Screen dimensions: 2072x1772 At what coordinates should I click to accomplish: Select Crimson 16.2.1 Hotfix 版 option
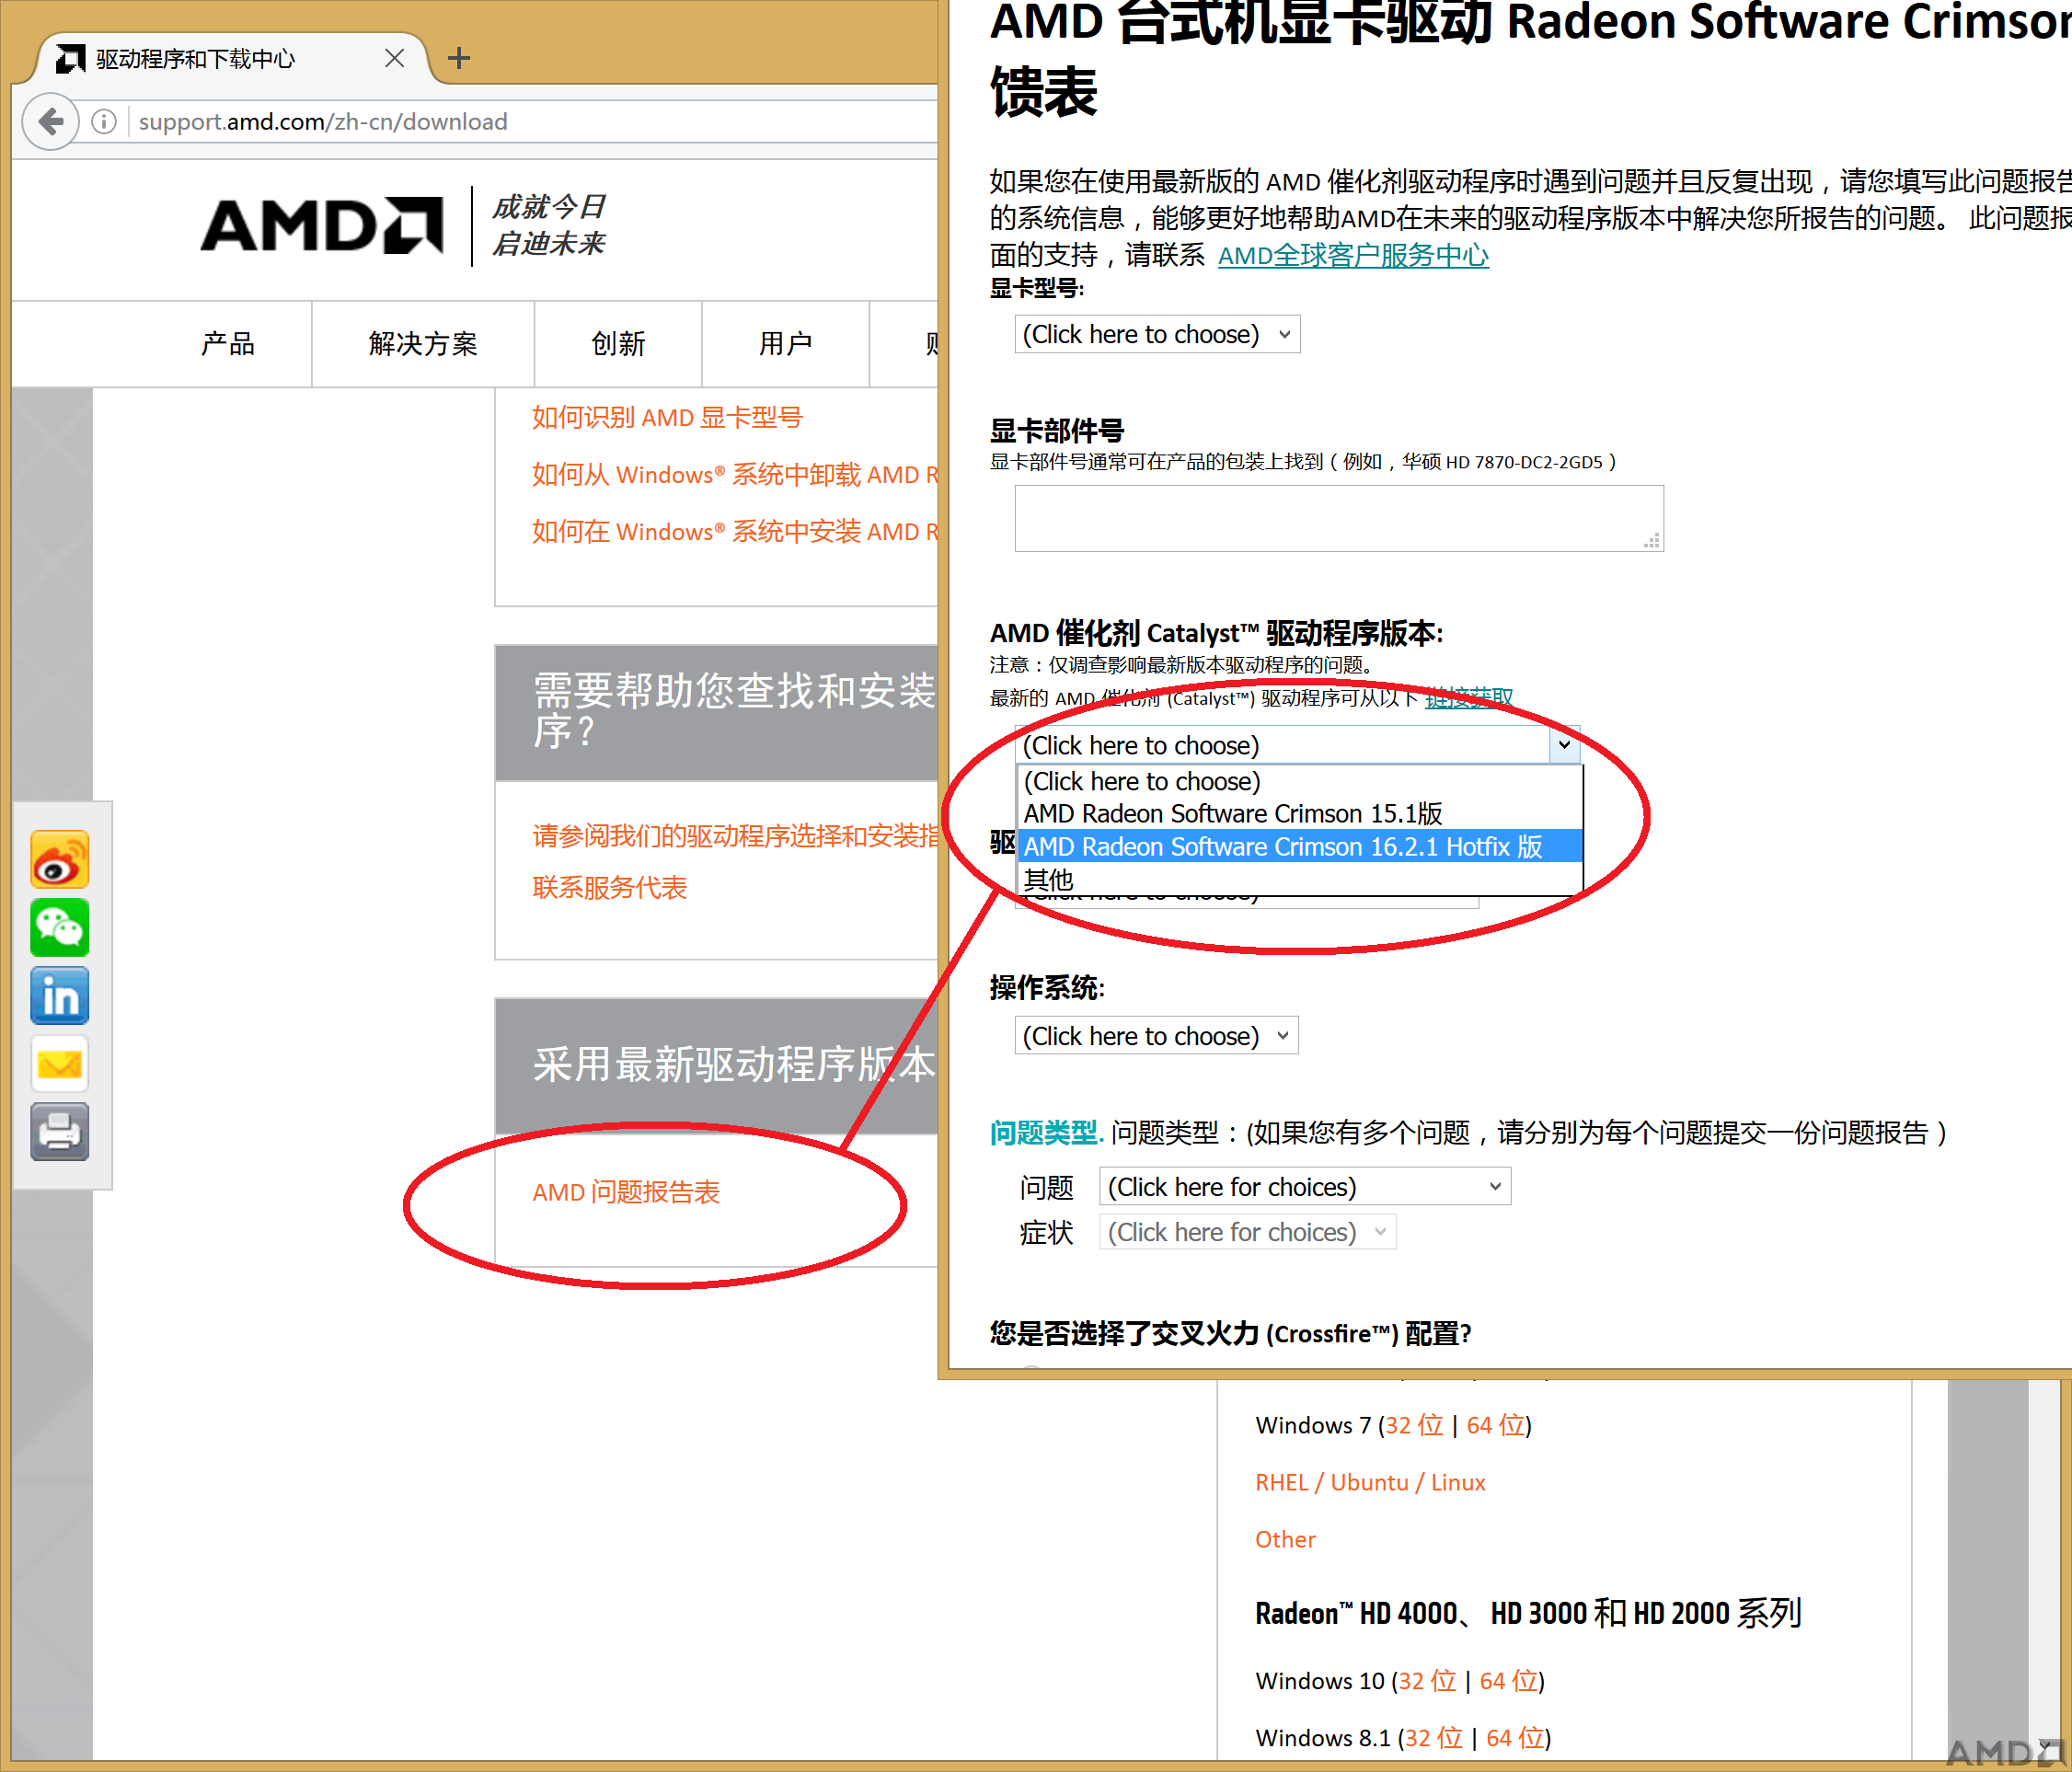pos(1299,847)
